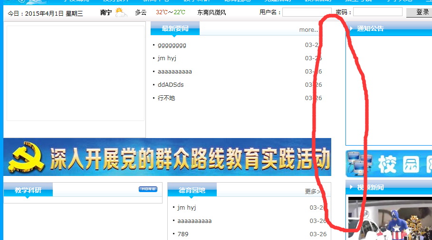The width and height of the screenshot is (432, 240).
Task: Open the 行不地 news item
Action: pos(166,98)
